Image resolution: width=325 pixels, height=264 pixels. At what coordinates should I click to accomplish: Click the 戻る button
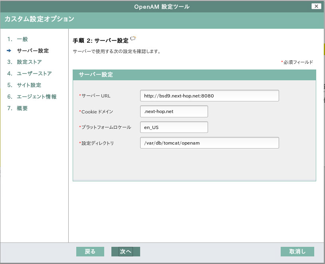coord(90,252)
